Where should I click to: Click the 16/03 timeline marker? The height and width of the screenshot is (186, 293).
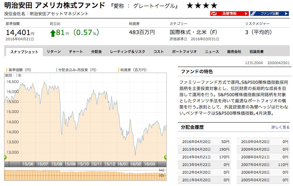150,164
